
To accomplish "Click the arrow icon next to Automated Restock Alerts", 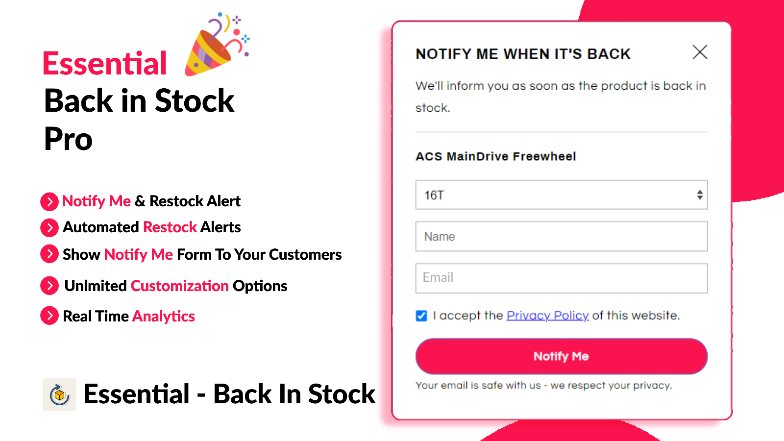I will point(49,227).
